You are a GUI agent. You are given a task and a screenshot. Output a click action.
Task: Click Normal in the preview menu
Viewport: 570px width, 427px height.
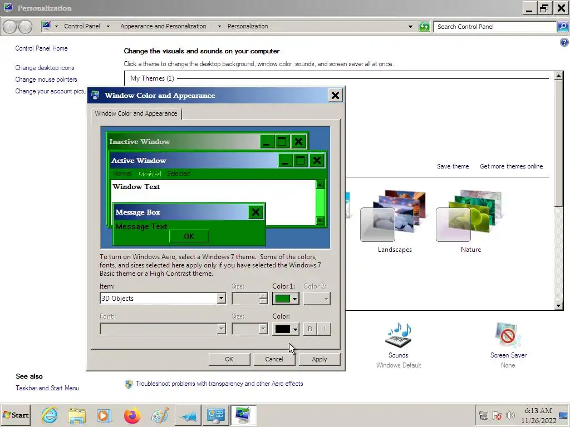tap(122, 173)
